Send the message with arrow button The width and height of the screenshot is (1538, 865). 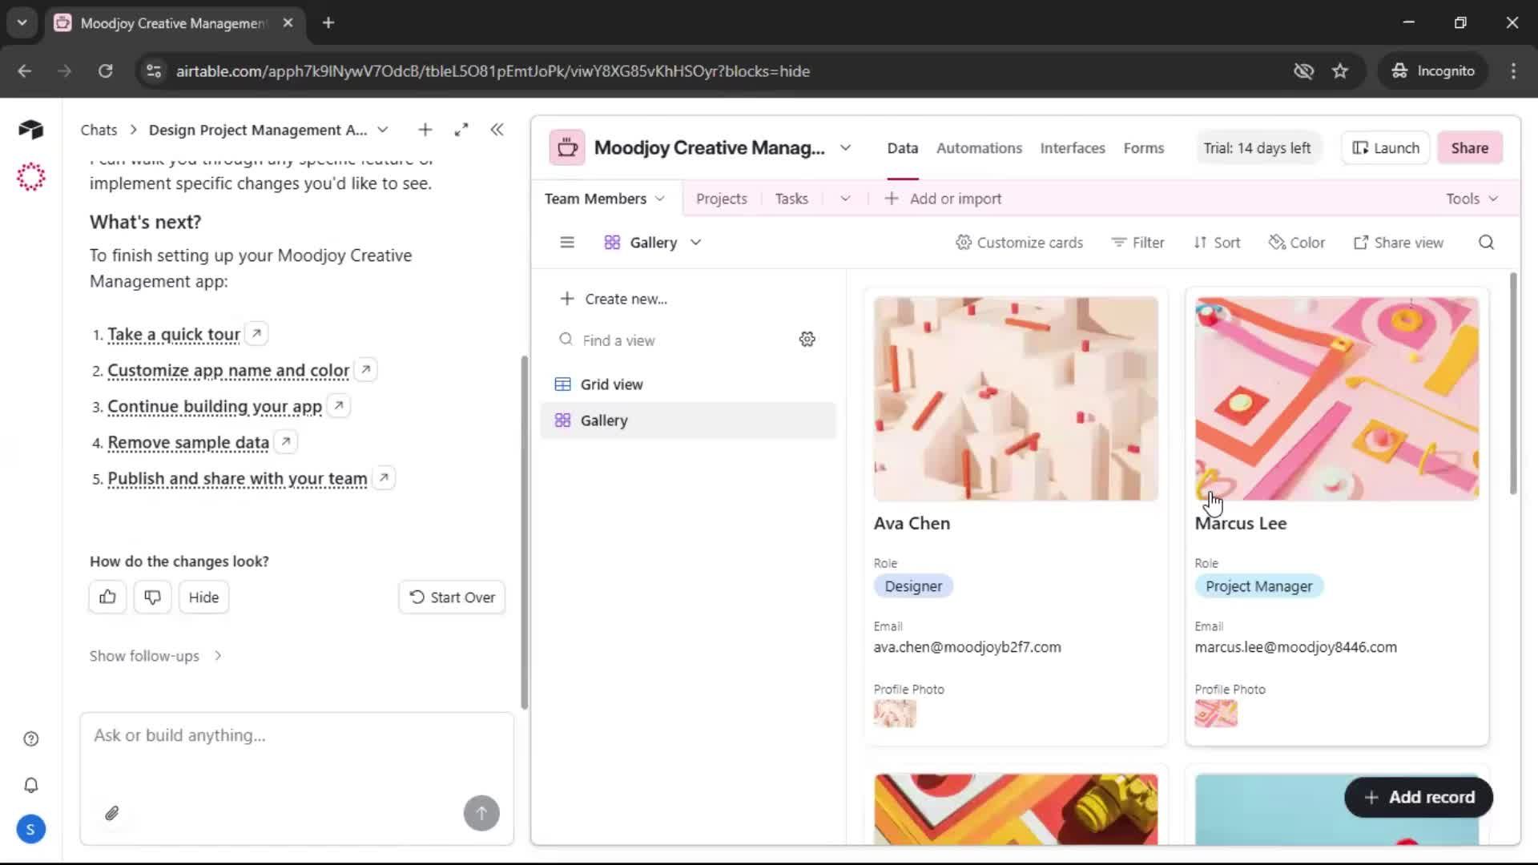[x=481, y=813]
